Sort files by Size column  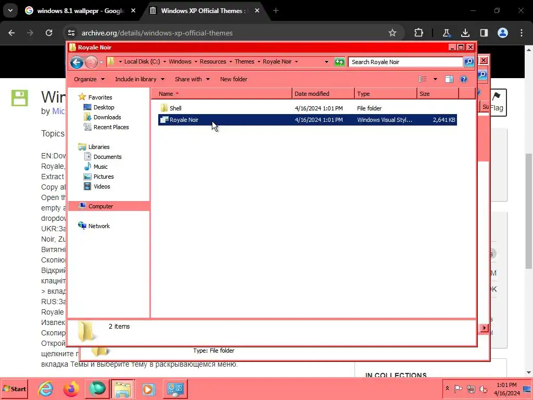click(x=438, y=94)
